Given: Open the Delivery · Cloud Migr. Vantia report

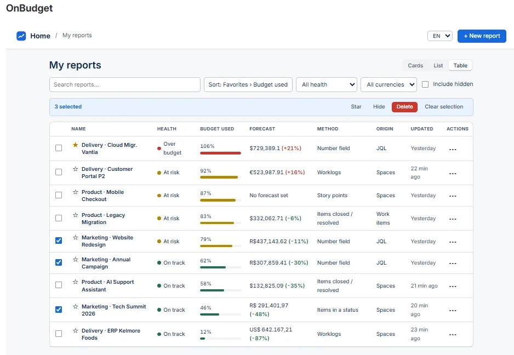Looking at the screenshot, I should [x=109, y=148].
